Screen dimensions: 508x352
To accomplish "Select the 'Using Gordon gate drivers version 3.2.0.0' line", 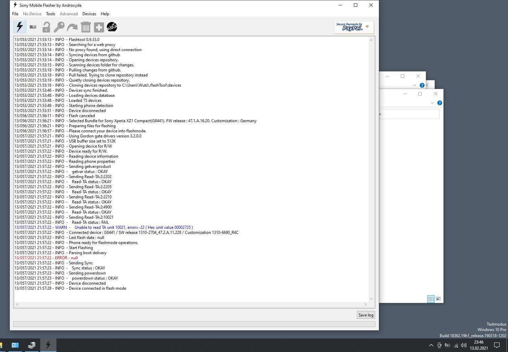I will pos(78,136).
